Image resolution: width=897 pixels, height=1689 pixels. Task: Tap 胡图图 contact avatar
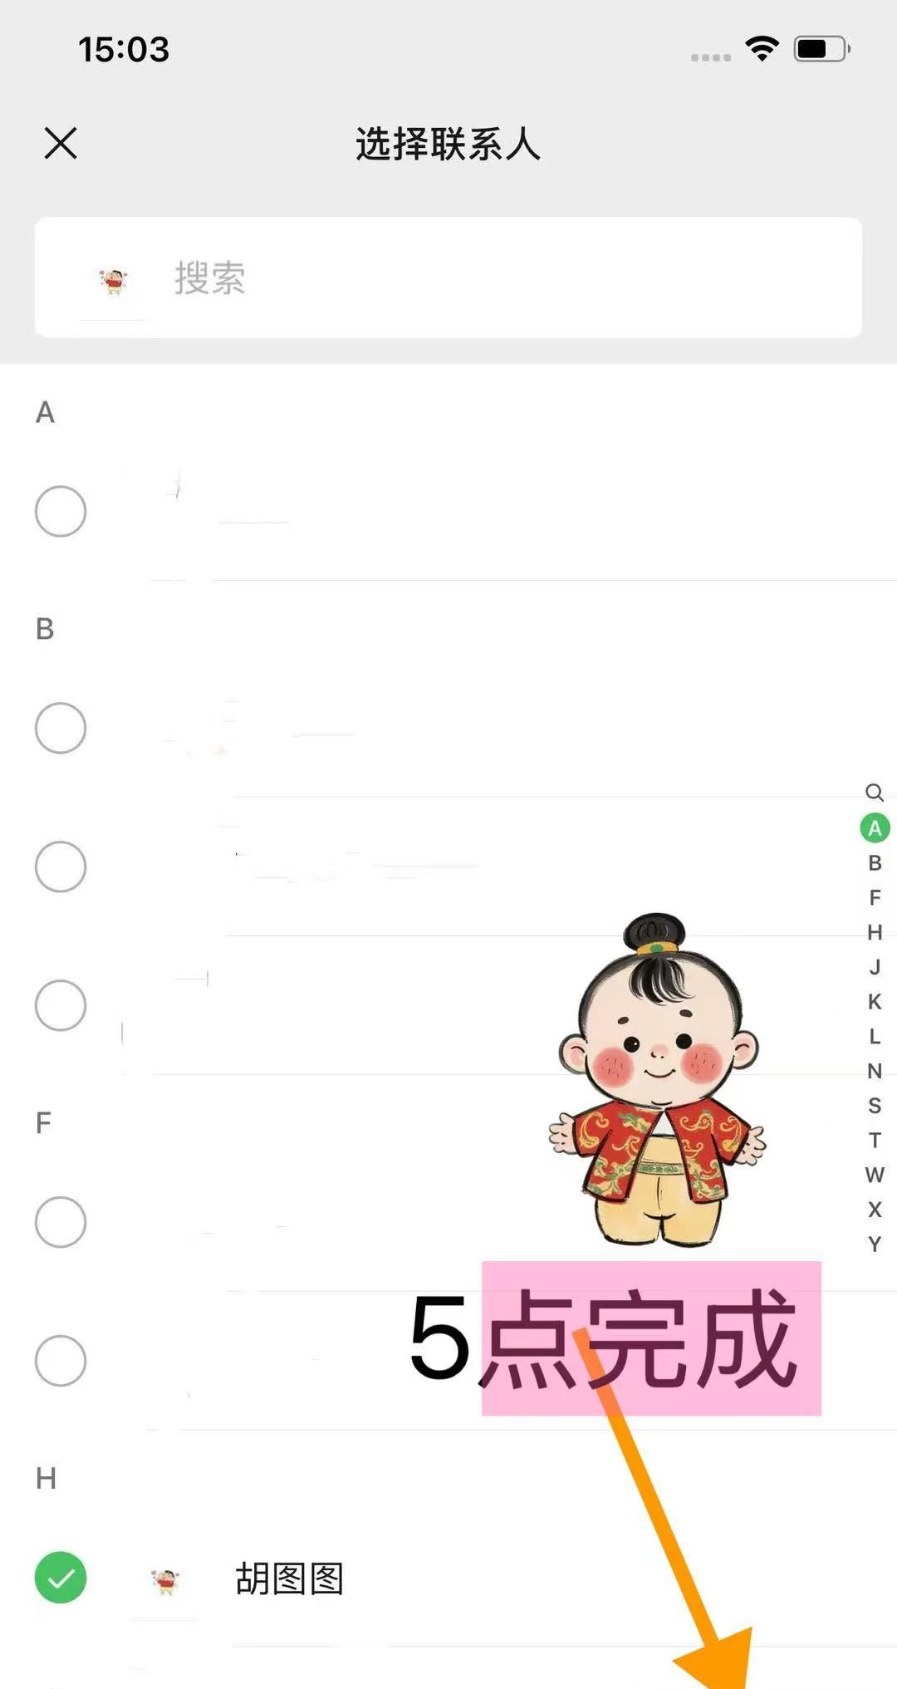[x=164, y=1581]
